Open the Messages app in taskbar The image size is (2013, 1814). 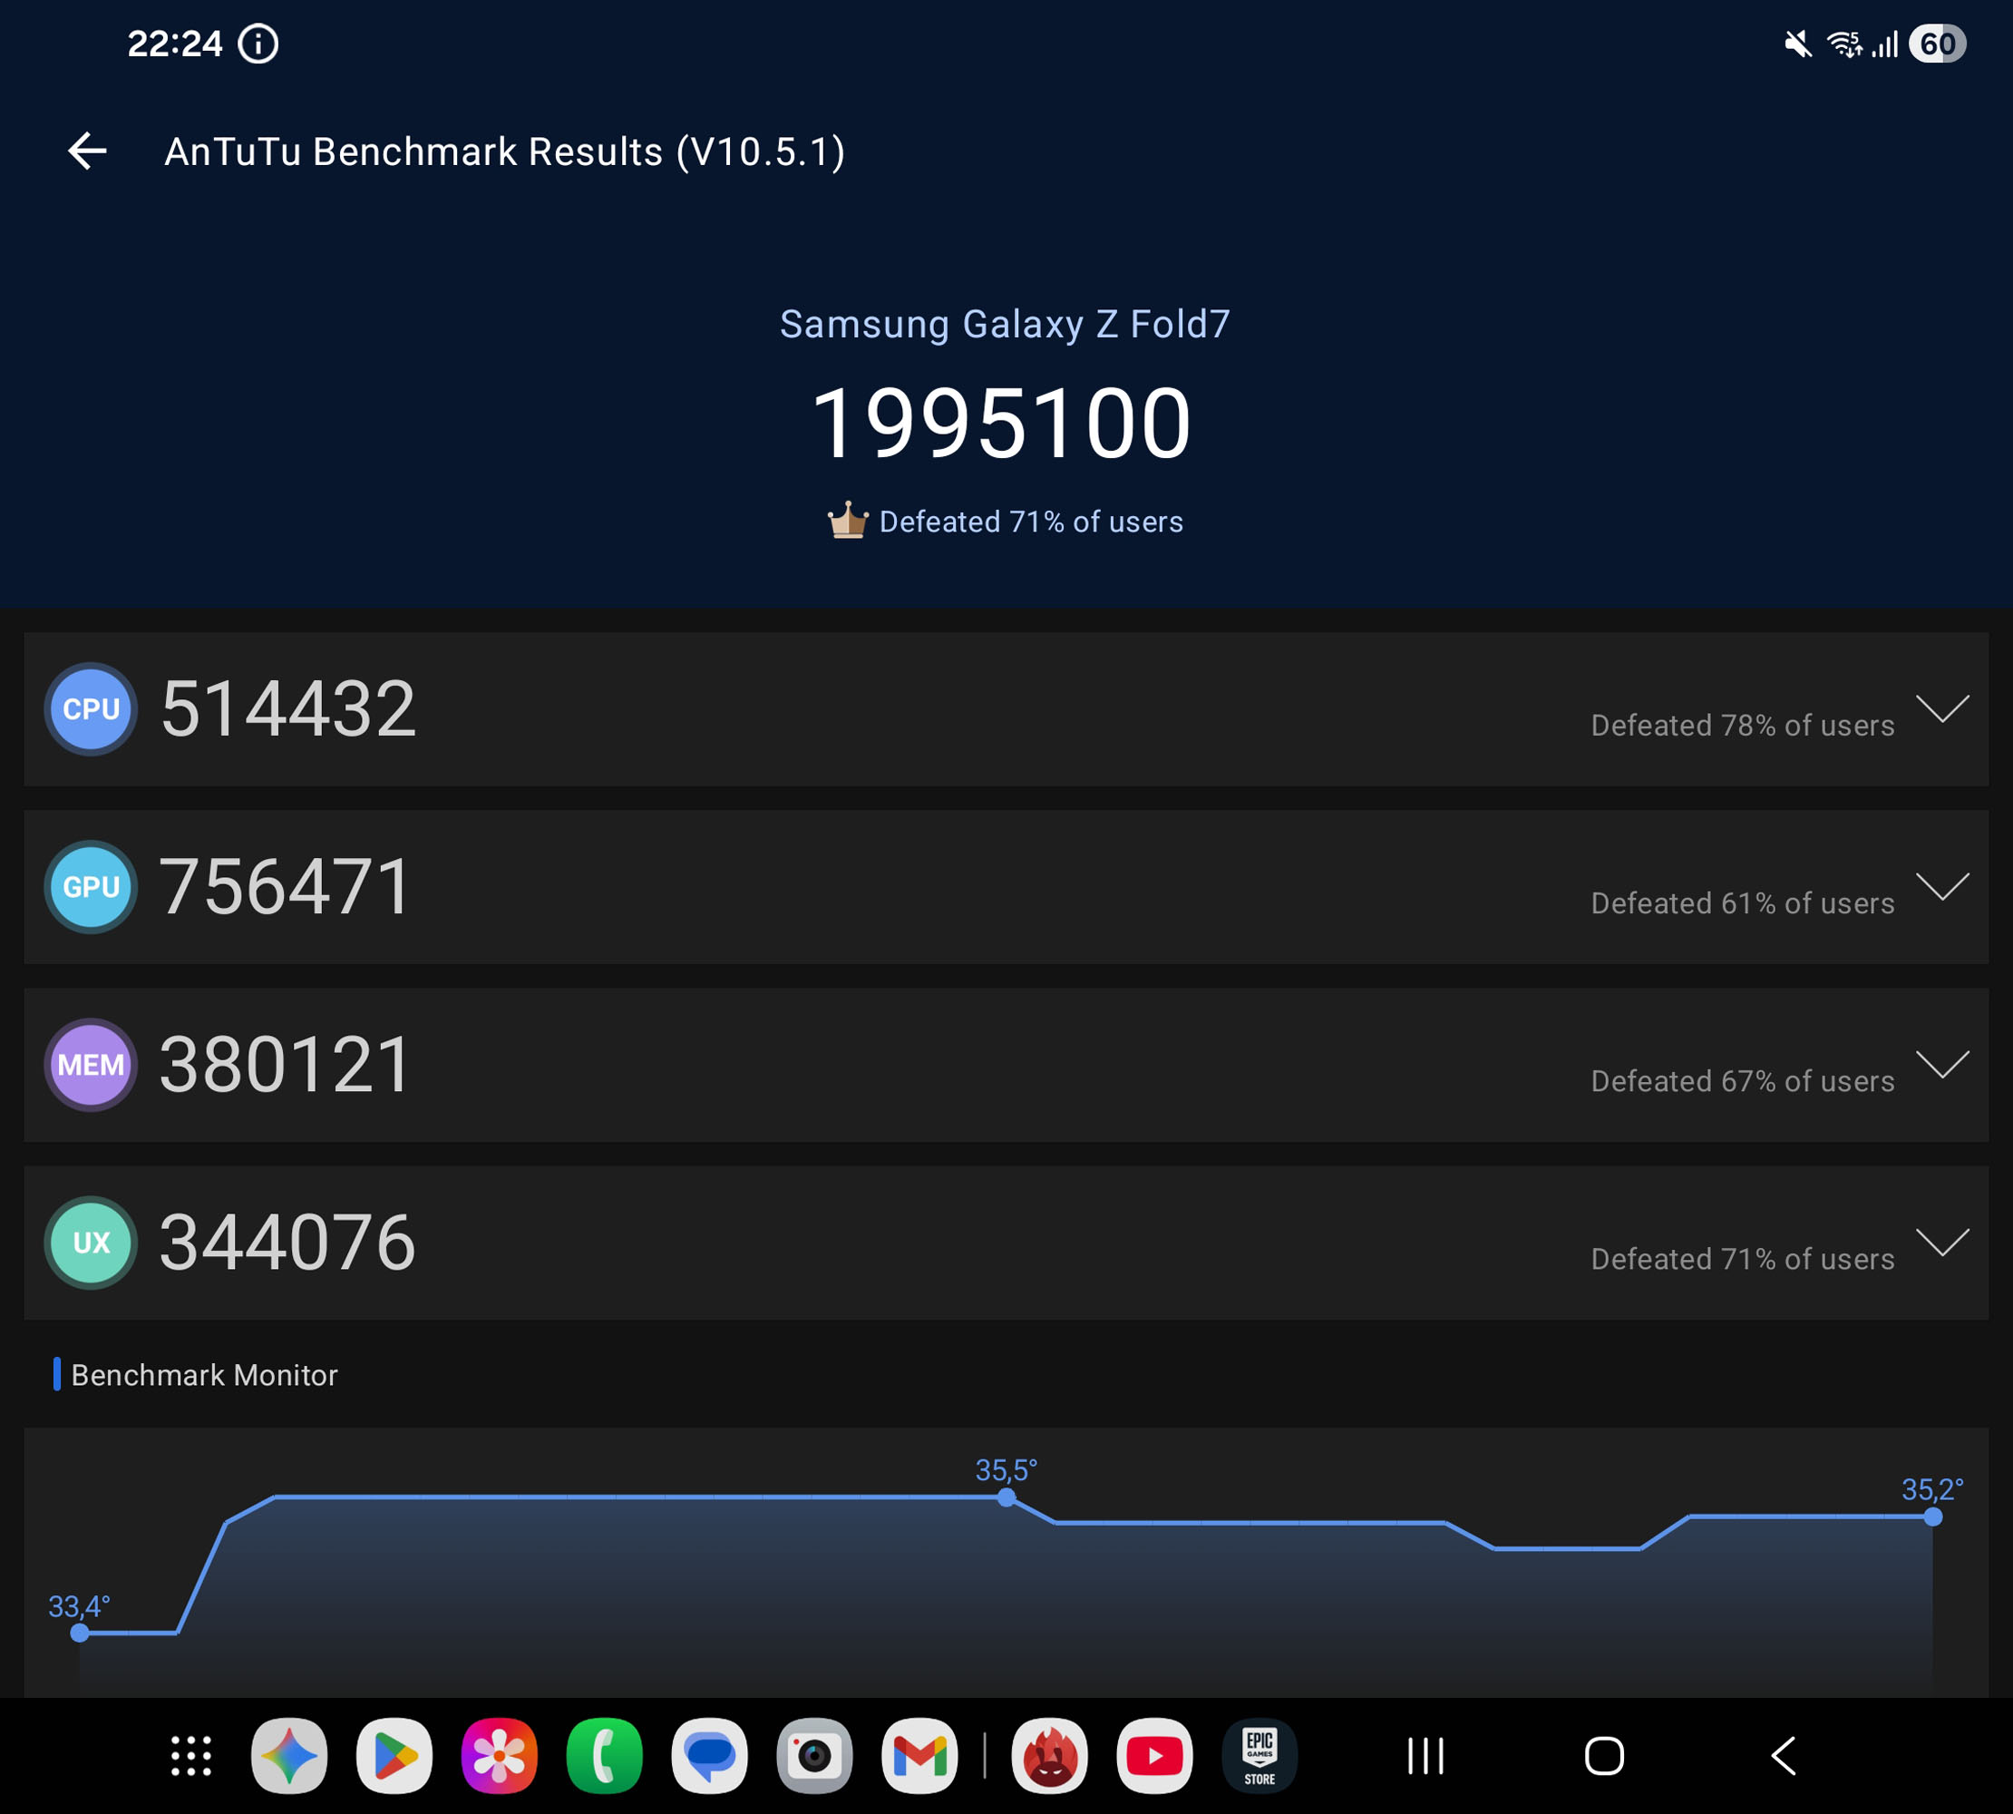pos(709,1756)
